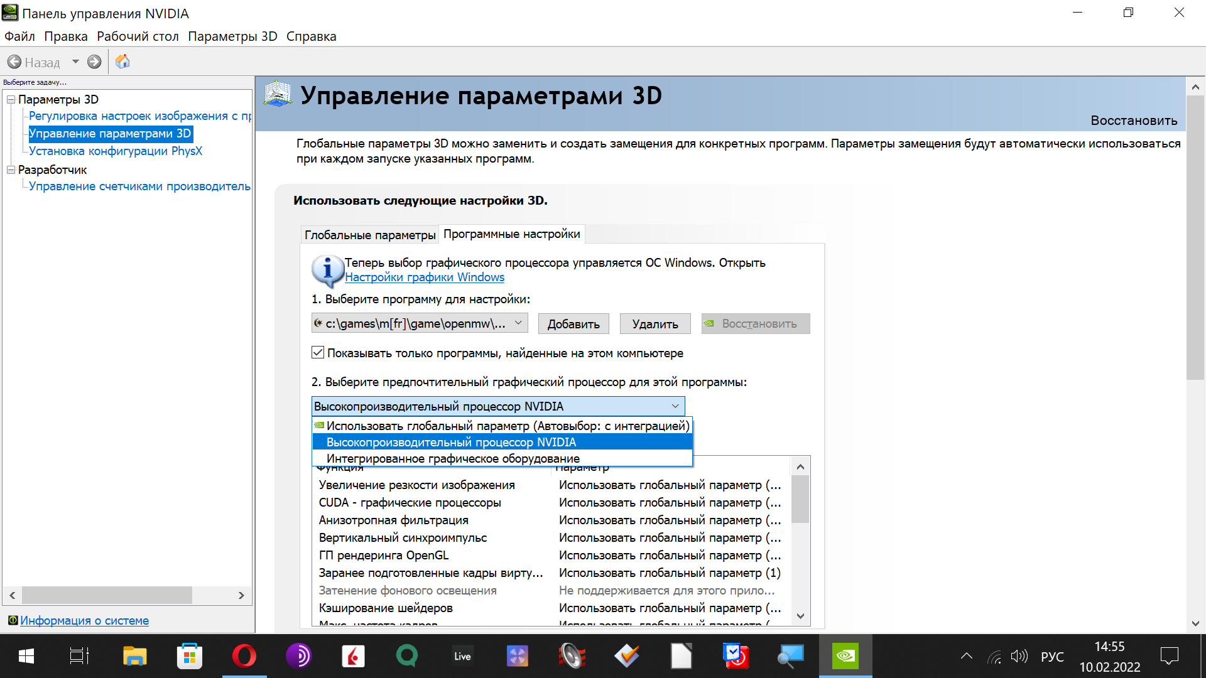
Task: Select 'Установка конфигурации PhysX' tree item
Action: coord(116,151)
